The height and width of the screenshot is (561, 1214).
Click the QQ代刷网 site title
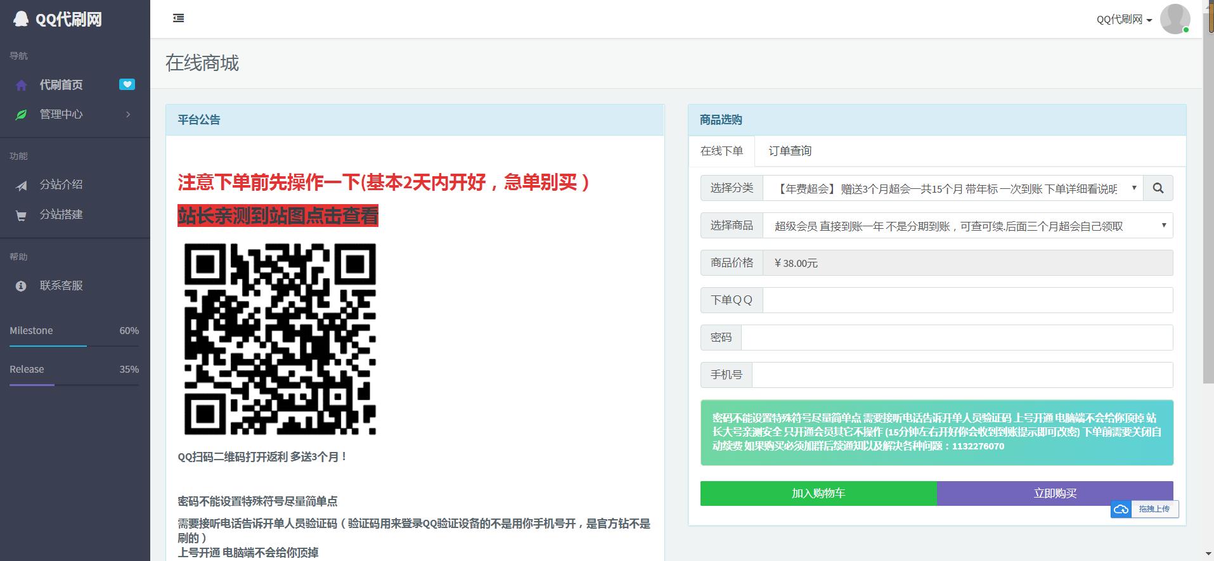68,19
